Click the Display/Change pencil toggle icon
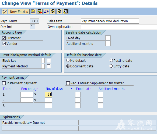This screenshot has width=157, height=134. tap(4, 12)
